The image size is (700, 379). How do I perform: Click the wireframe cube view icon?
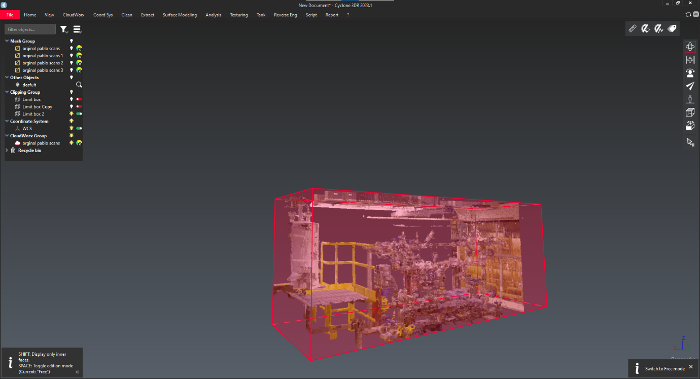[690, 112]
